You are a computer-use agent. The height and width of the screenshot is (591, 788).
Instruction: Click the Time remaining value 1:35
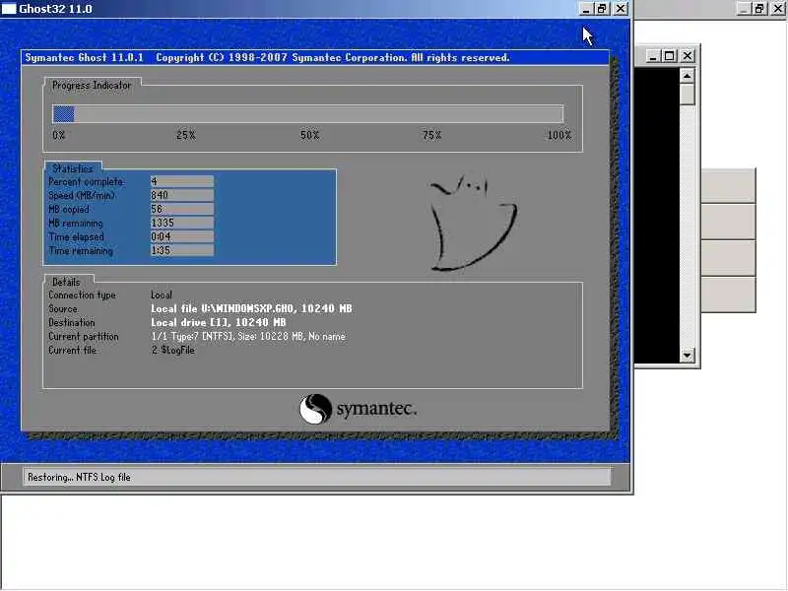click(x=182, y=250)
